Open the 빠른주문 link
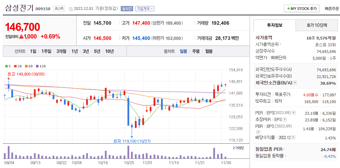This screenshot has width=340, height=168. 332,9
